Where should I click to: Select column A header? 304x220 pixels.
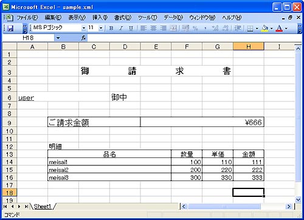(x=32, y=47)
